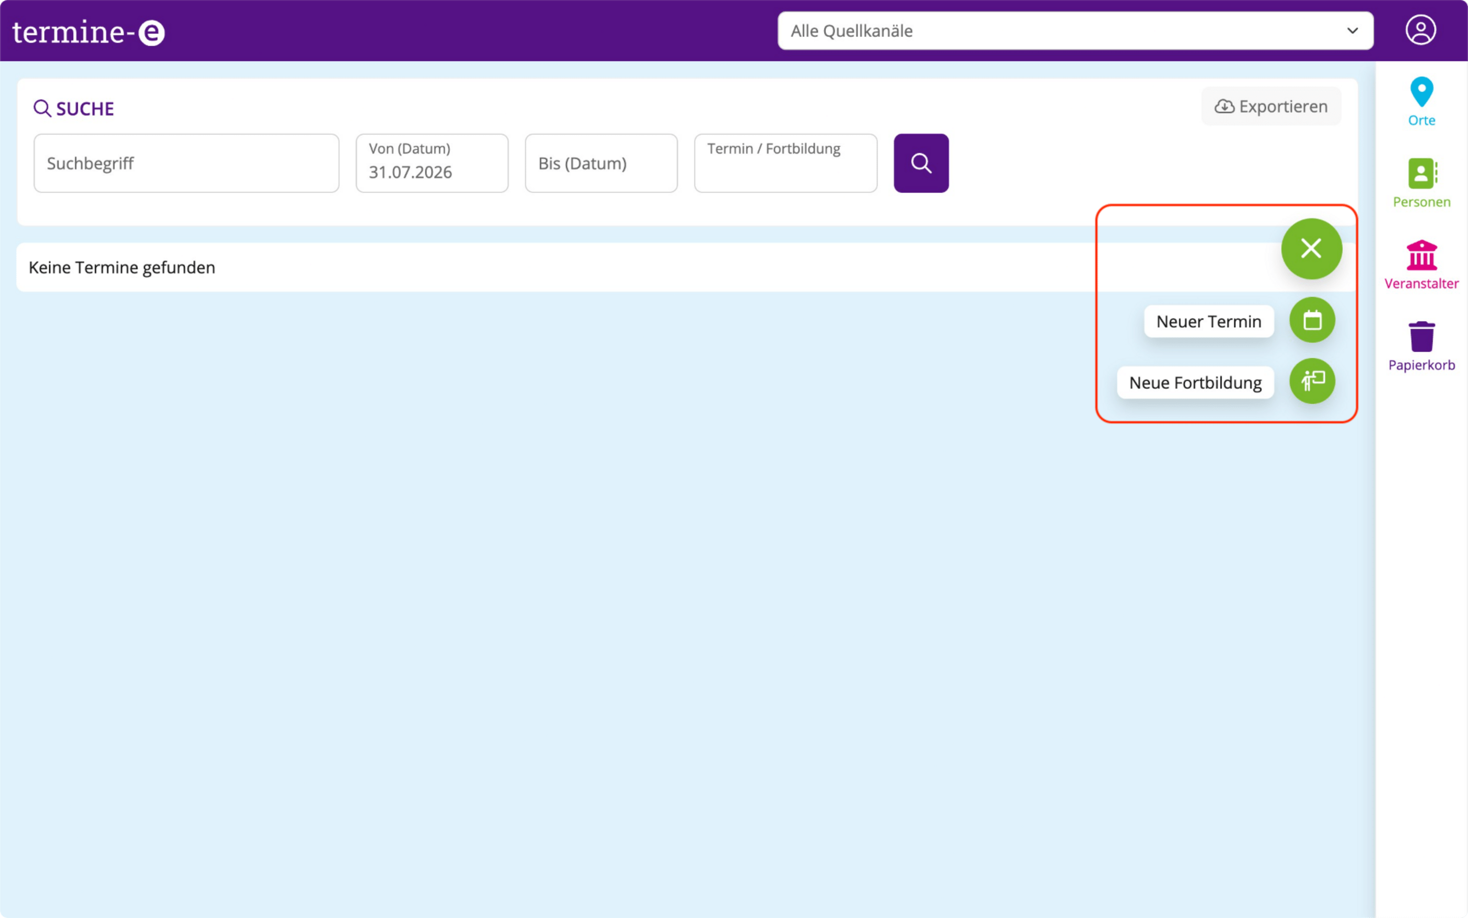The width and height of the screenshot is (1468, 918).
Task: Click the Neuer Termin label
Action: tap(1208, 321)
